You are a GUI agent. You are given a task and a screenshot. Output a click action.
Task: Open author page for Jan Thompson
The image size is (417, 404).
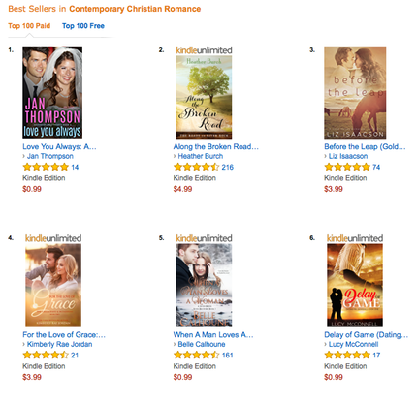[50, 156]
